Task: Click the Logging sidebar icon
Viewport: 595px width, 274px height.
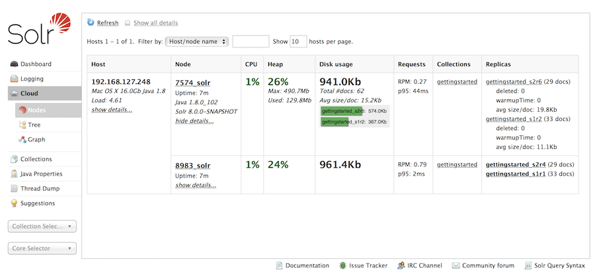Action: coord(14,79)
